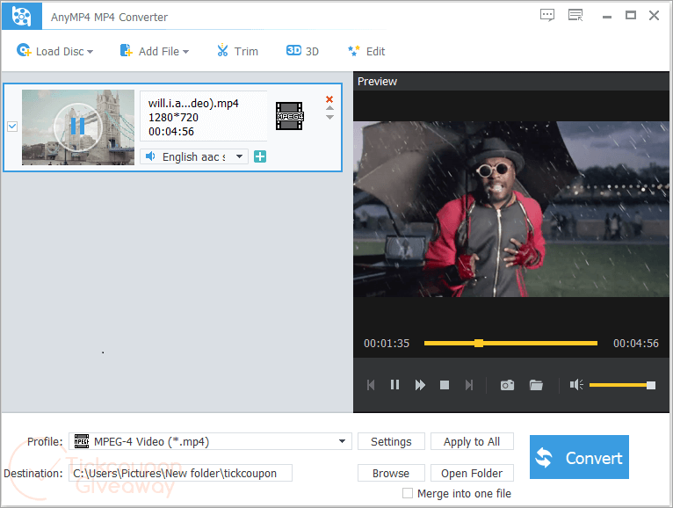This screenshot has width=673, height=508.
Task: Add an audio track with the plus icon
Action: (x=260, y=156)
